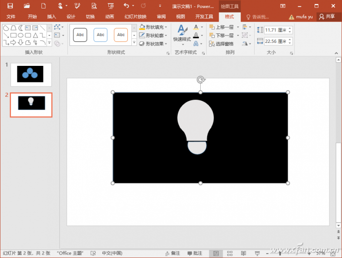
Task: Apply the black outline Abc shape style
Action: click(80, 35)
